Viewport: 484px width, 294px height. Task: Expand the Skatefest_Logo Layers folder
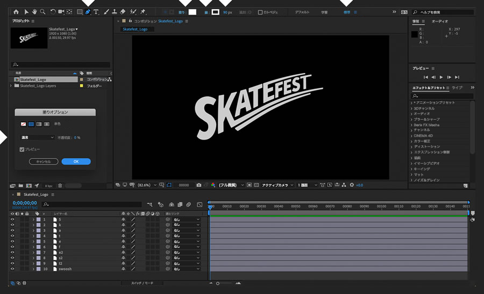point(11,86)
